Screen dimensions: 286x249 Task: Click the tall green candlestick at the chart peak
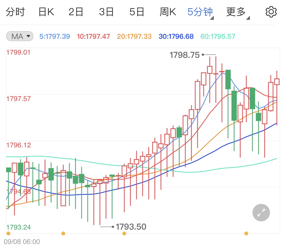pyautogui.click(x=228, y=79)
